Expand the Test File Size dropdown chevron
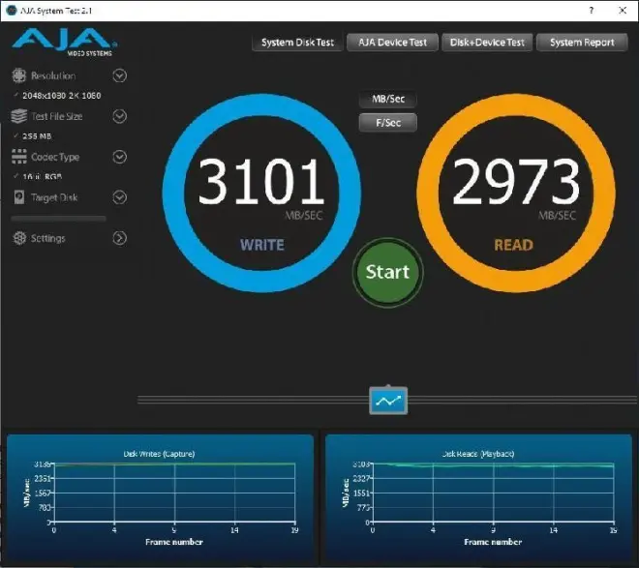 coord(120,117)
